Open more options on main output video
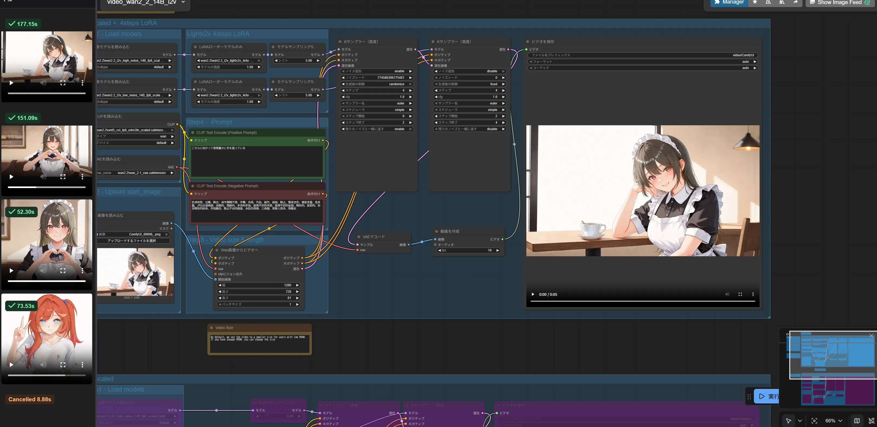 (x=753, y=294)
